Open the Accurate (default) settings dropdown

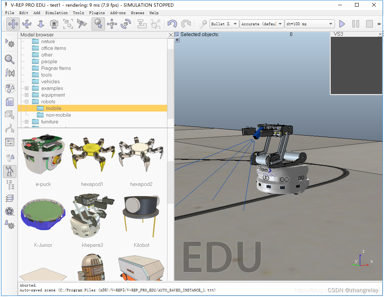262,24
